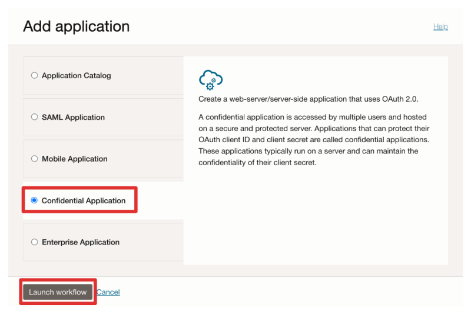Select the SAML Application radio button
471x315 pixels.
point(34,117)
